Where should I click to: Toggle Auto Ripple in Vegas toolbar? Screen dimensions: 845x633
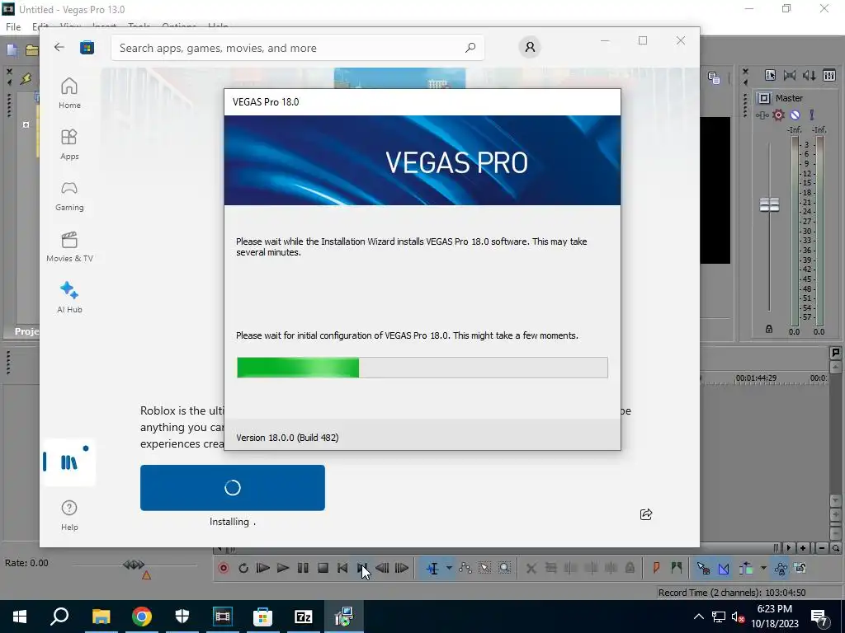746,568
